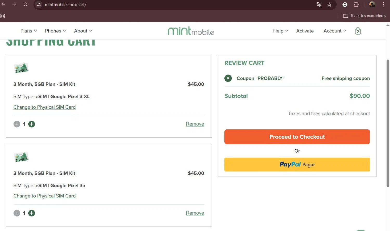Open the Chrome three-dot menu
This screenshot has width=390, height=231.
point(383,4)
